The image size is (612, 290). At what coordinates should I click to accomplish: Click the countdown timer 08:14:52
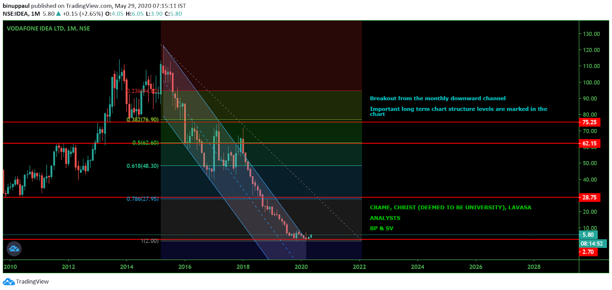(592, 243)
